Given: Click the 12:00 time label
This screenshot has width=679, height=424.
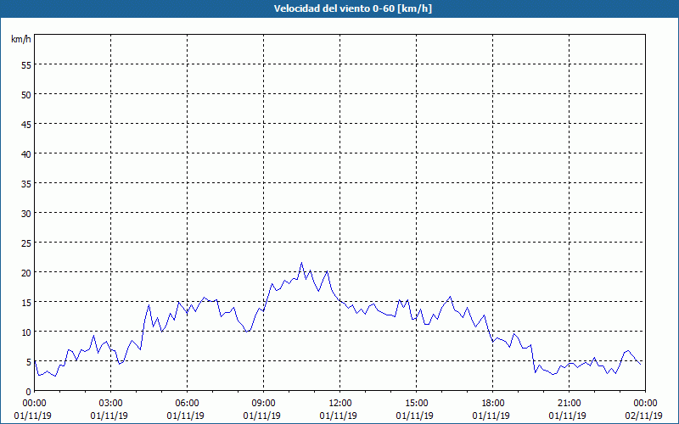Looking at the screenshot, I should (x=340, y=403).
